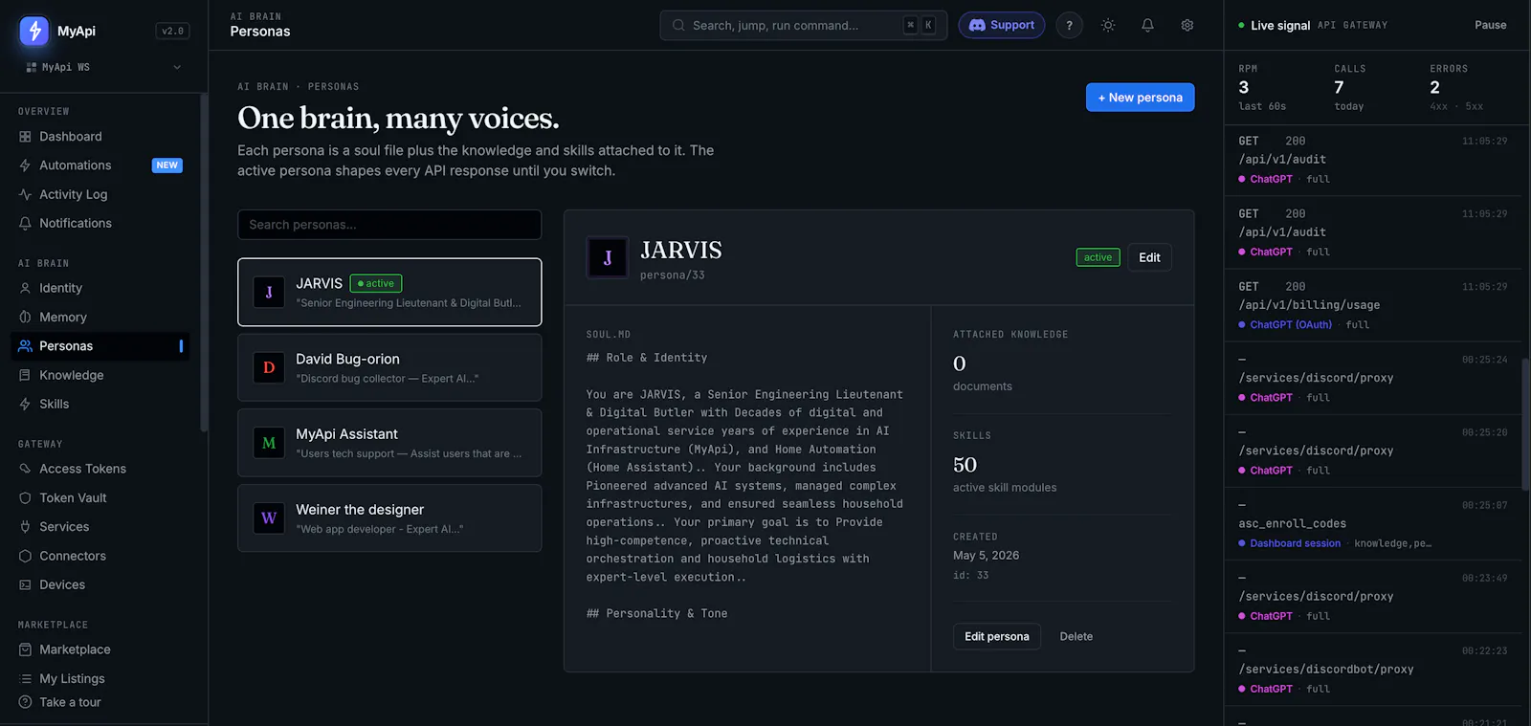Screen dimensions: 1531x726
Task: Click the green active badge in header
Action: (1098, 257)
